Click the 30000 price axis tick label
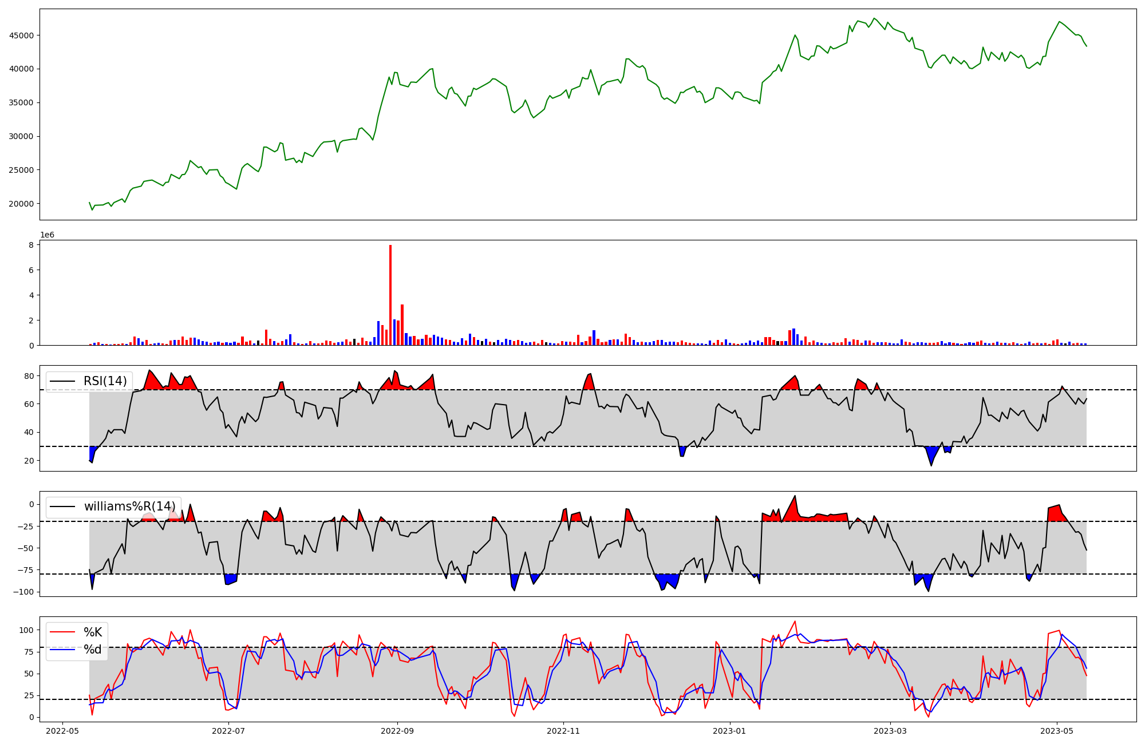Viewport: 1145px width, 744px height. pos(21,136)
